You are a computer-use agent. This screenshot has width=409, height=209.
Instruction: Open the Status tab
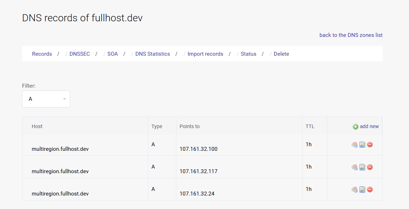(x=248, y=54)
